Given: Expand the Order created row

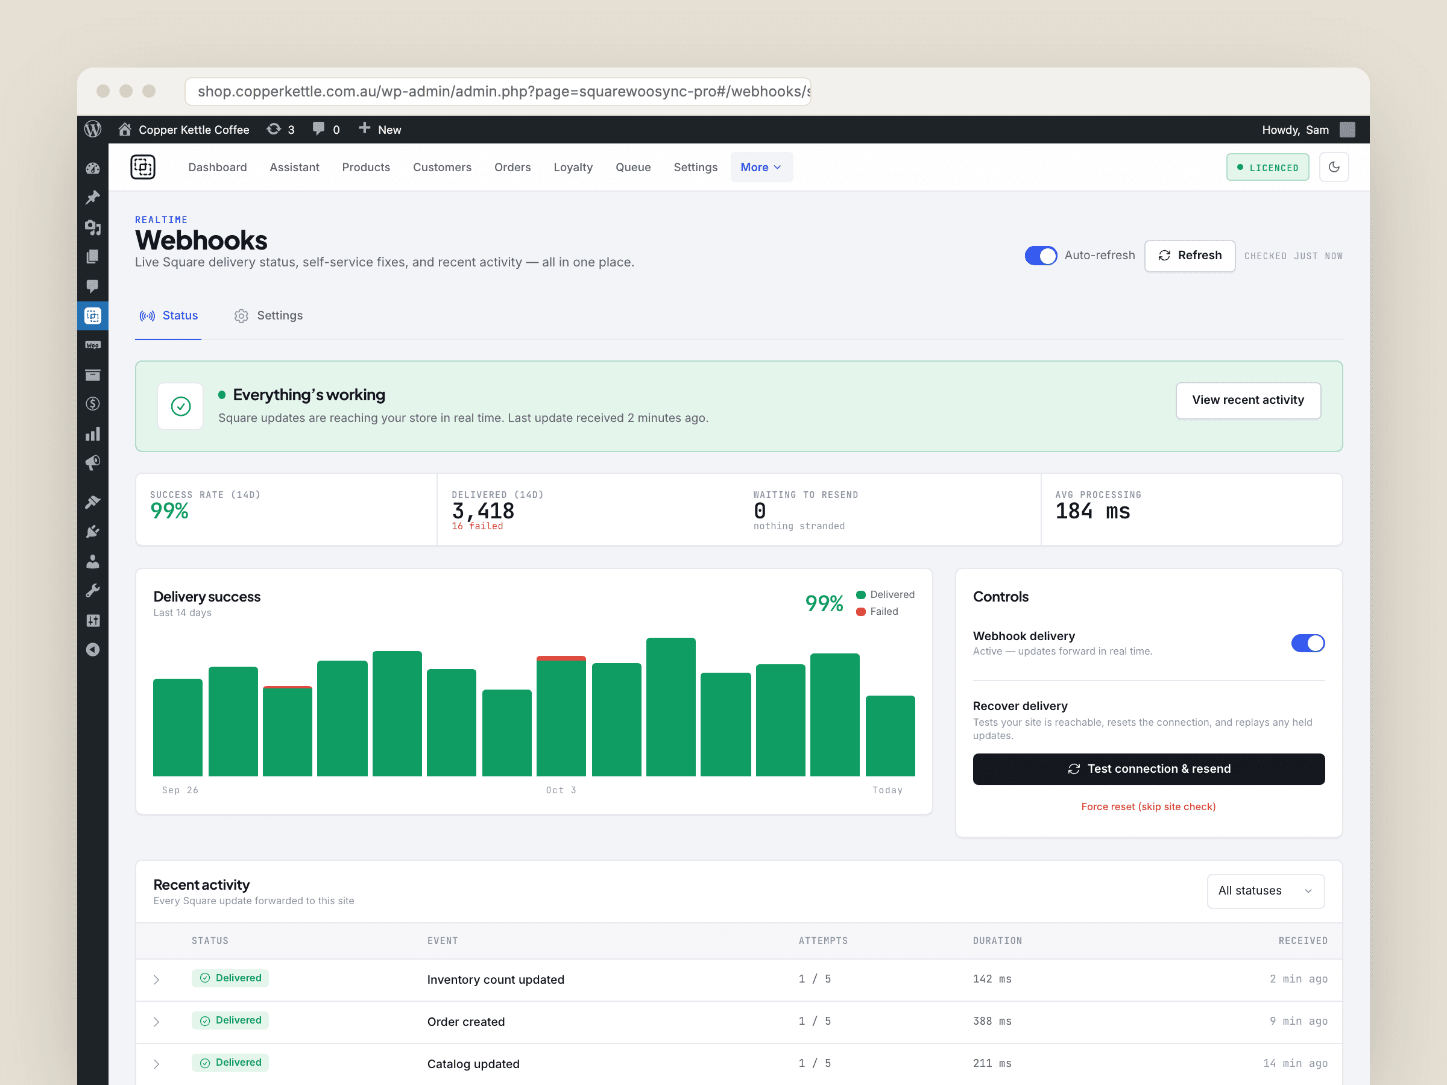Looking at the screenshot, I should coord(156,1022).
